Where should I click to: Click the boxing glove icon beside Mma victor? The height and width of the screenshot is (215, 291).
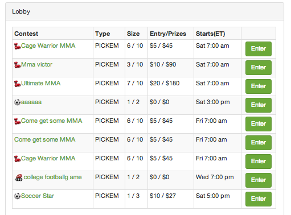(18, 65)
